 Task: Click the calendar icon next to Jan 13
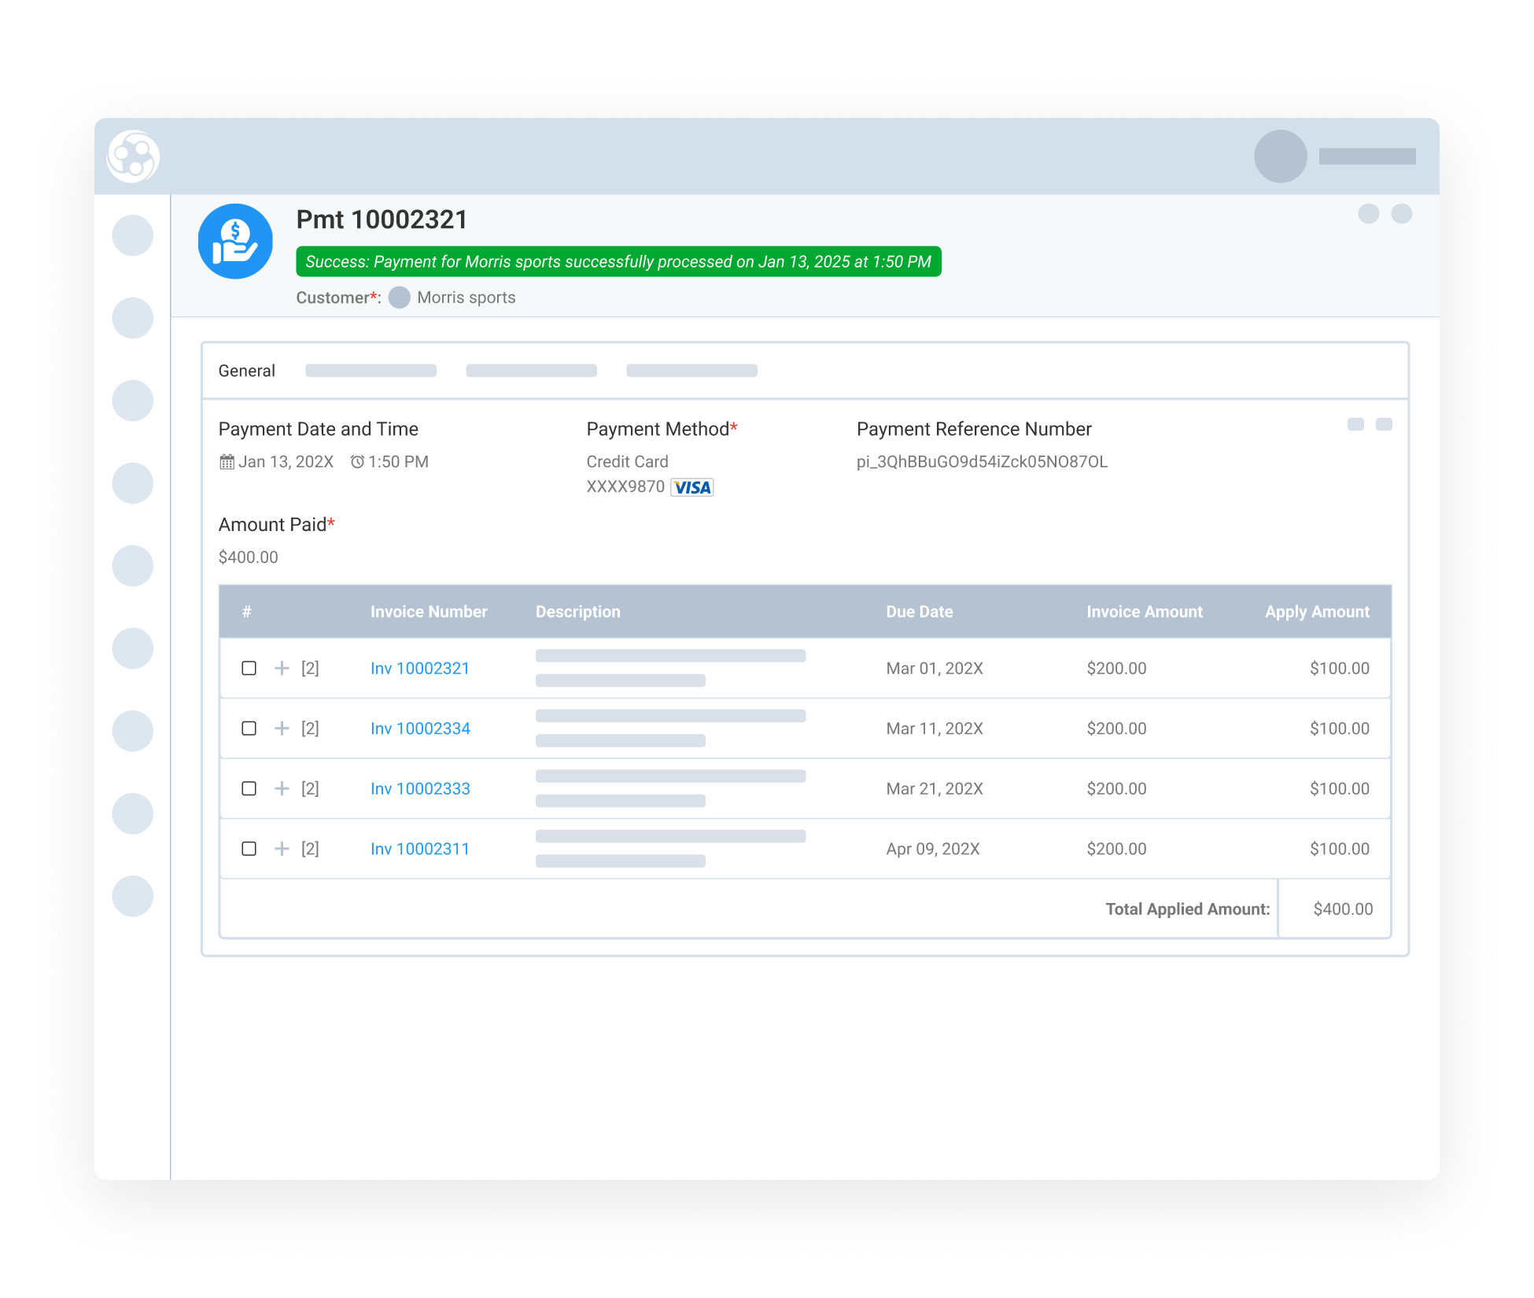point(227,462)
